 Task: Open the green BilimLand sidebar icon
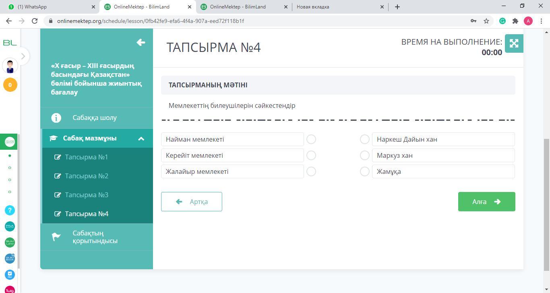click(10, 242)
